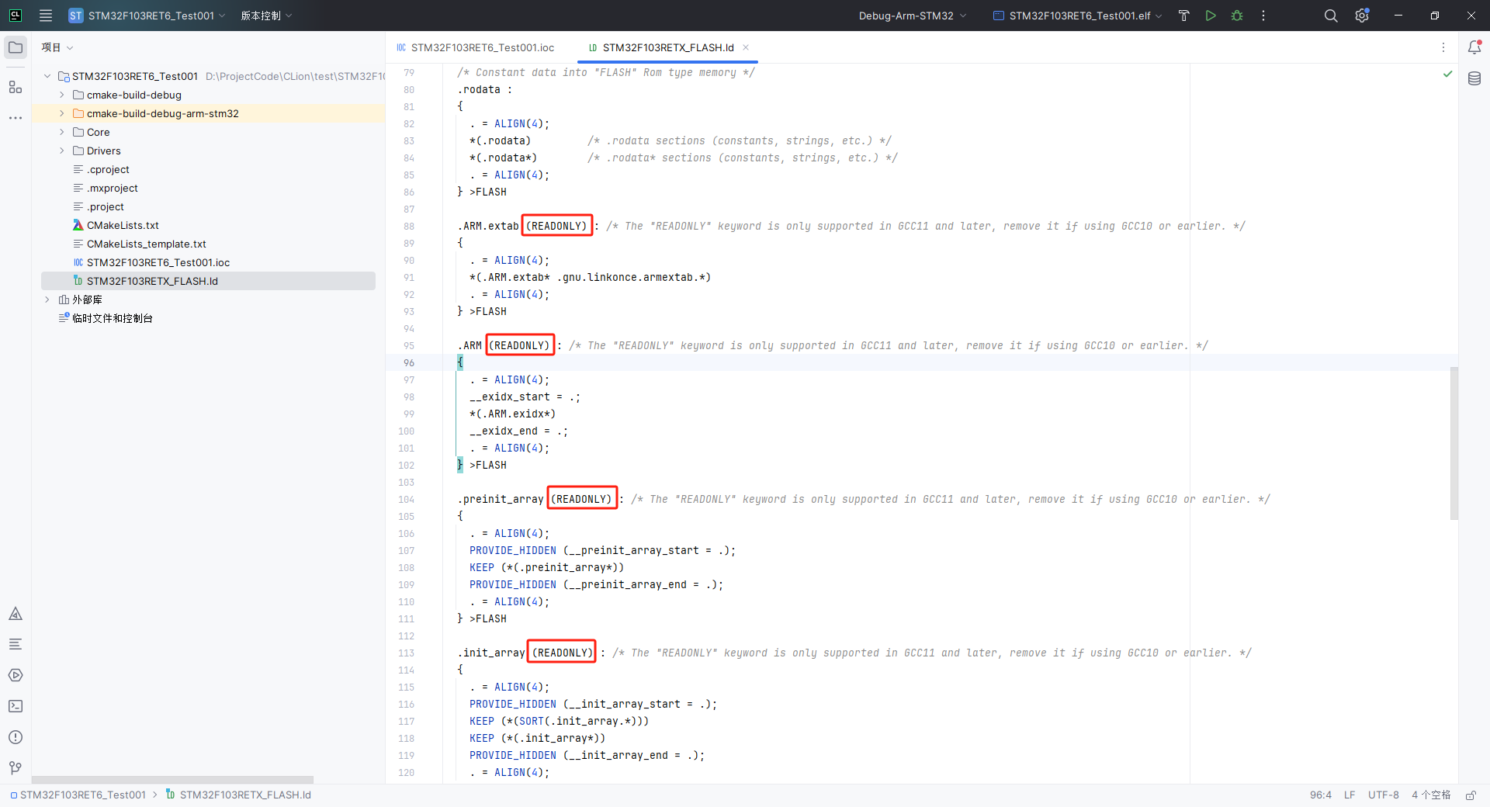Open the Project view mode dropdown
The height and width of the screenshot is (807, 1490).
click(x=57, y=47)
